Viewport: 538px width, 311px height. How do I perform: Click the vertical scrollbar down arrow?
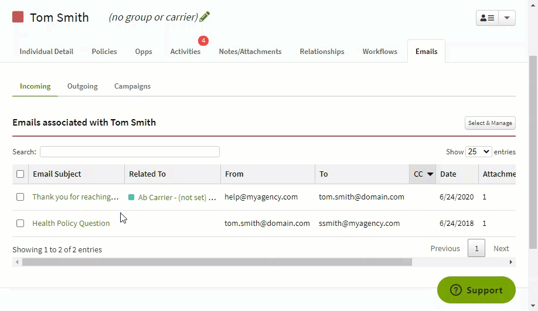point(533,306)
